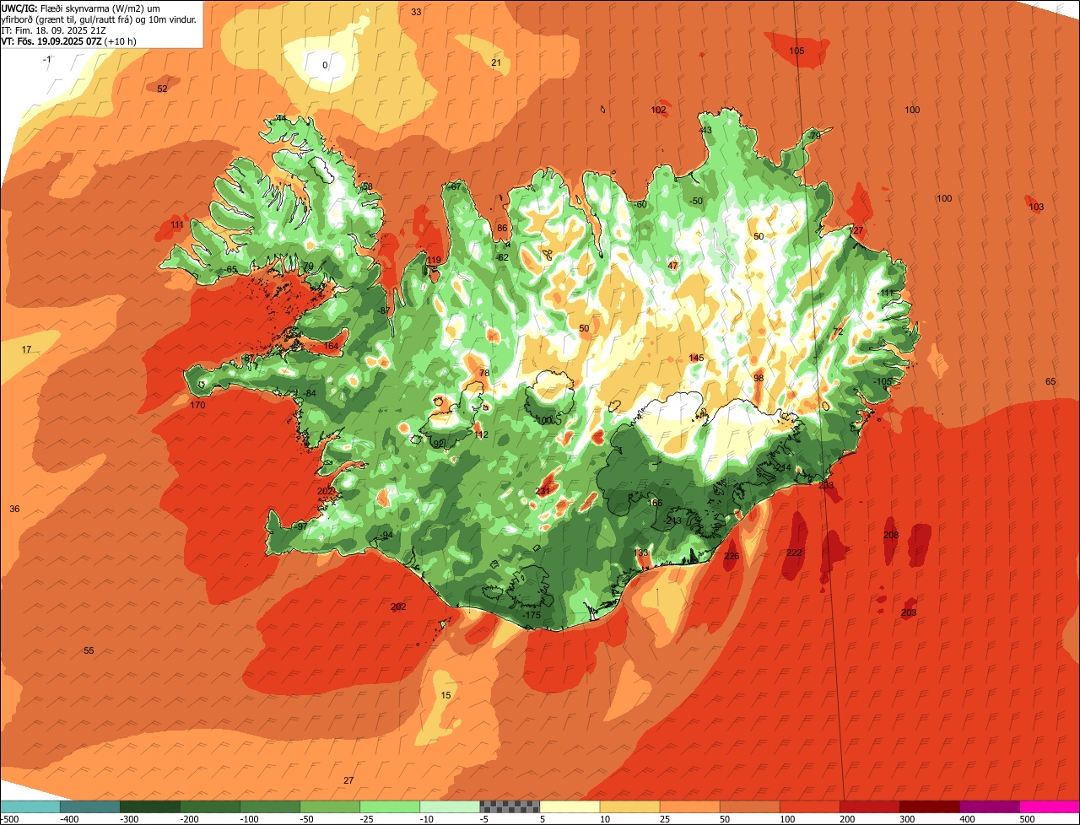
Task: Click the orange legend swatch between 50 and 100
Action: click(x=749, y=806)
